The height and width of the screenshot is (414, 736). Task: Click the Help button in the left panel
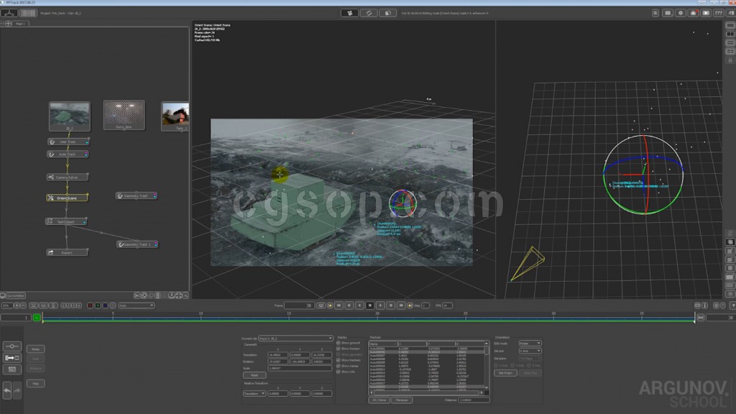point(35,384)
